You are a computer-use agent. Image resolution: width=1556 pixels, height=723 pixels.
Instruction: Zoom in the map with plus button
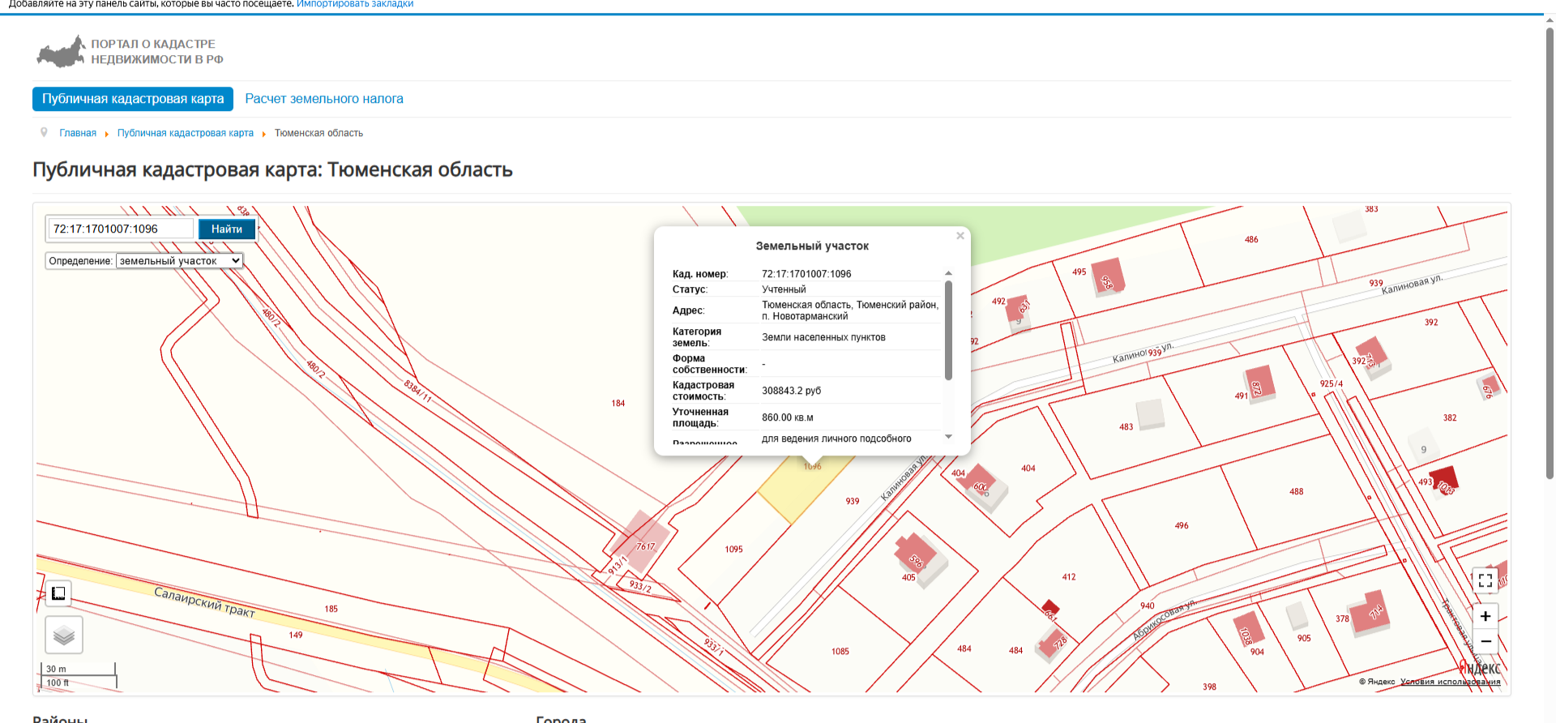coord(1485,616)
